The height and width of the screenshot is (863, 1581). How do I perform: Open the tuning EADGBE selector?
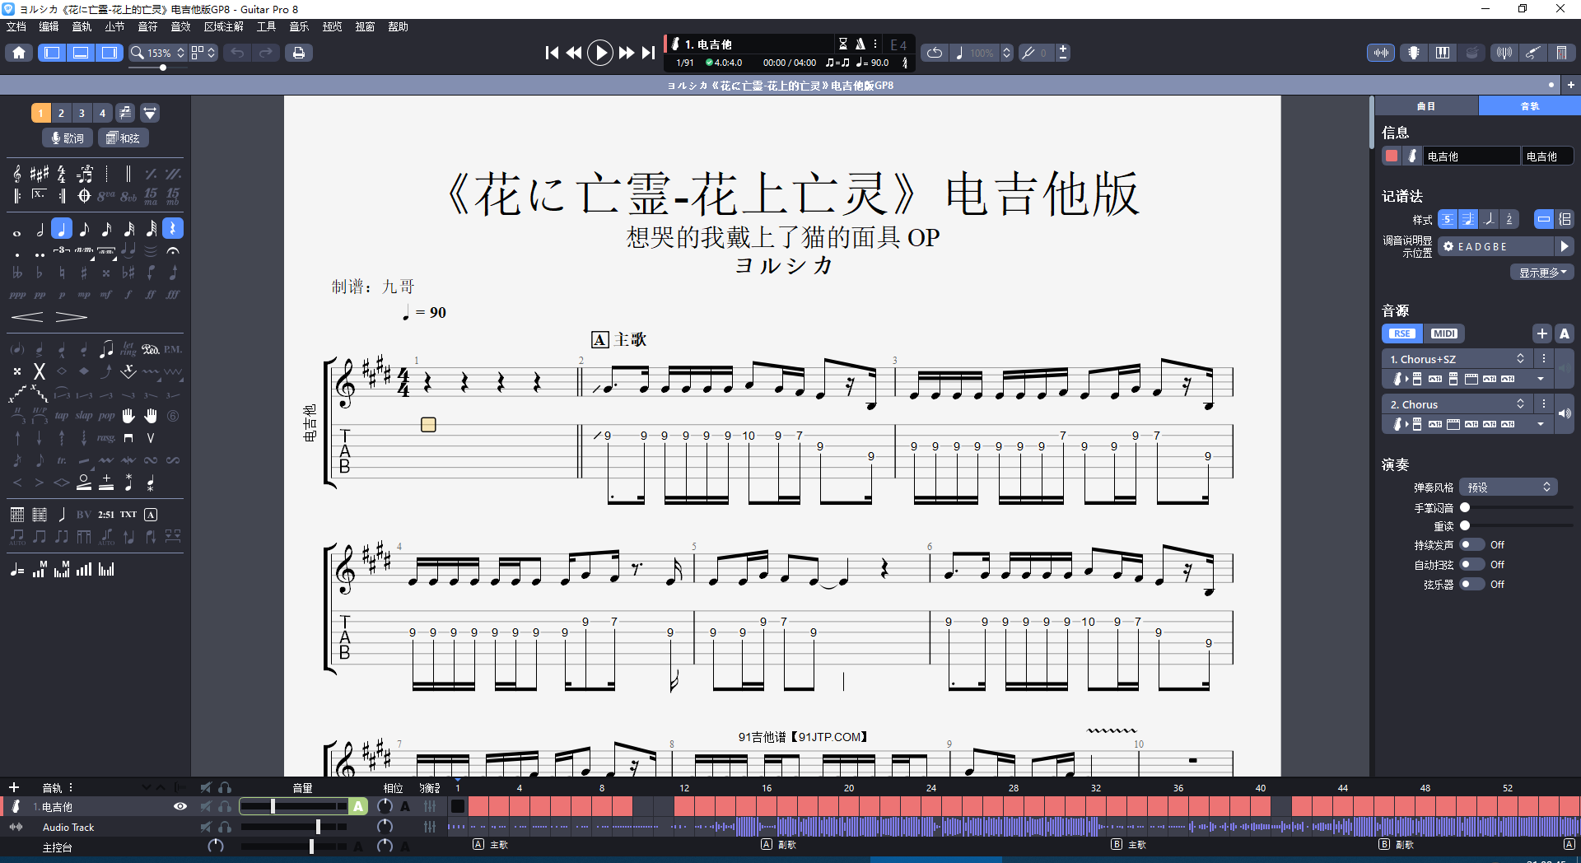[1496, 246]
